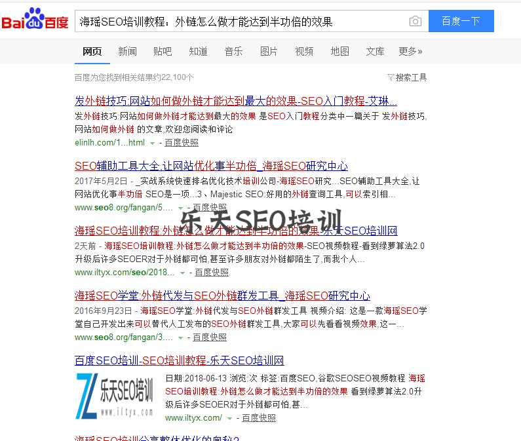521x441 pixels.
Task: Expand the 更多» menu
Action: (x=410, y=51)
